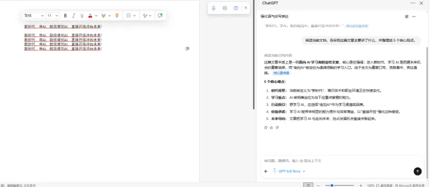
Task: Open the styles pen icon menu
Action: click(x=147, y=15)
